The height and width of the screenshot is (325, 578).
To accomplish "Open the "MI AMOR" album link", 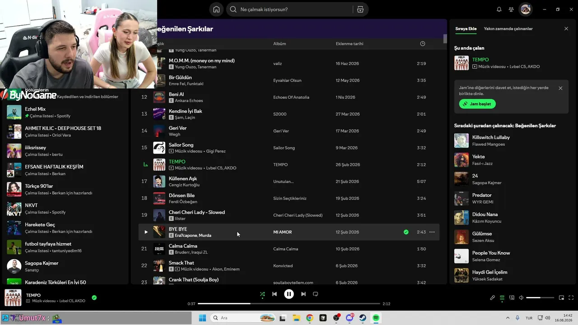I will (x=283, y=232).
